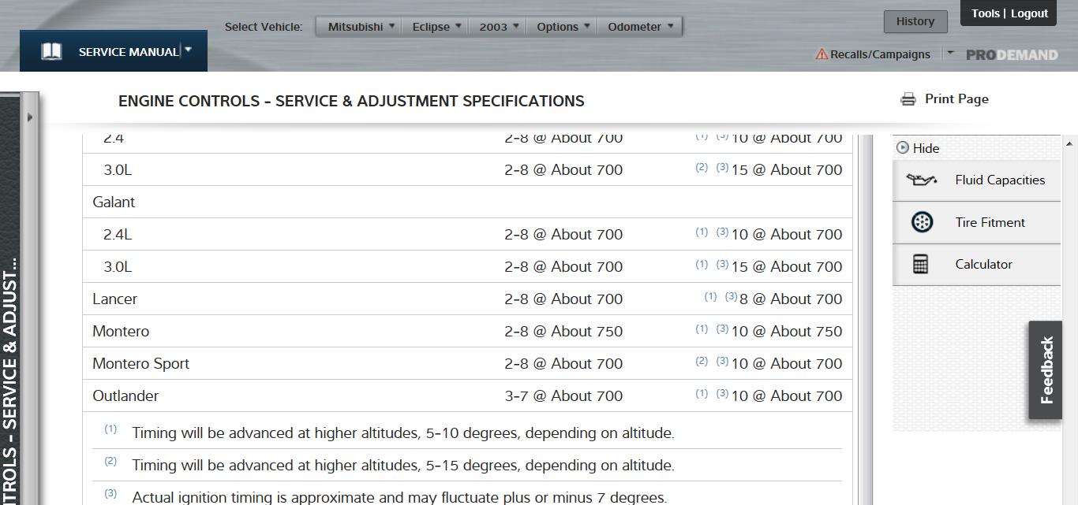Click the Fluid Capacities oil can icon
The width and height of the screenshot is (1078, 505).
[x=921, y=180]
